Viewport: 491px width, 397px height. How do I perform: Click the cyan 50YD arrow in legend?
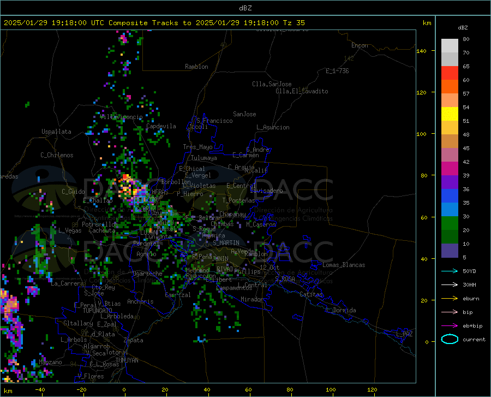click(x=450, y=271)
